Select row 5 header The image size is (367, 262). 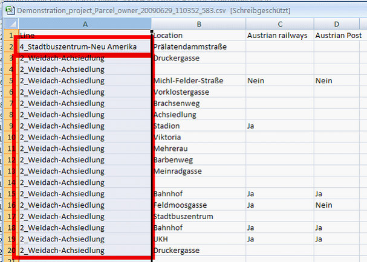pos(11,81)
